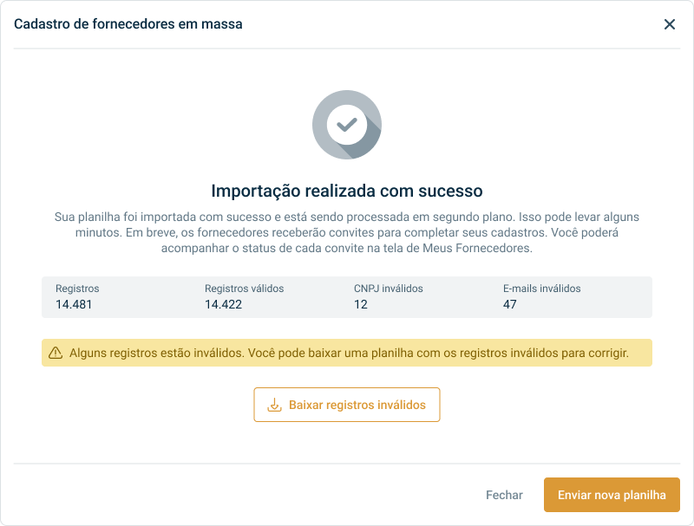Click the success checkmark circle icon
The height and width of the screenshot is (526, 694).
click(347, 125)
